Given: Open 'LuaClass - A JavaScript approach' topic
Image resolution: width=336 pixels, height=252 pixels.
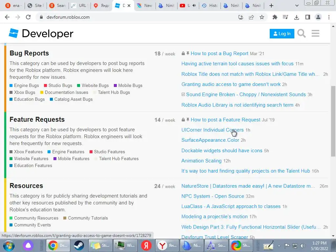Looking at the screenshot, I should point(231,206).
